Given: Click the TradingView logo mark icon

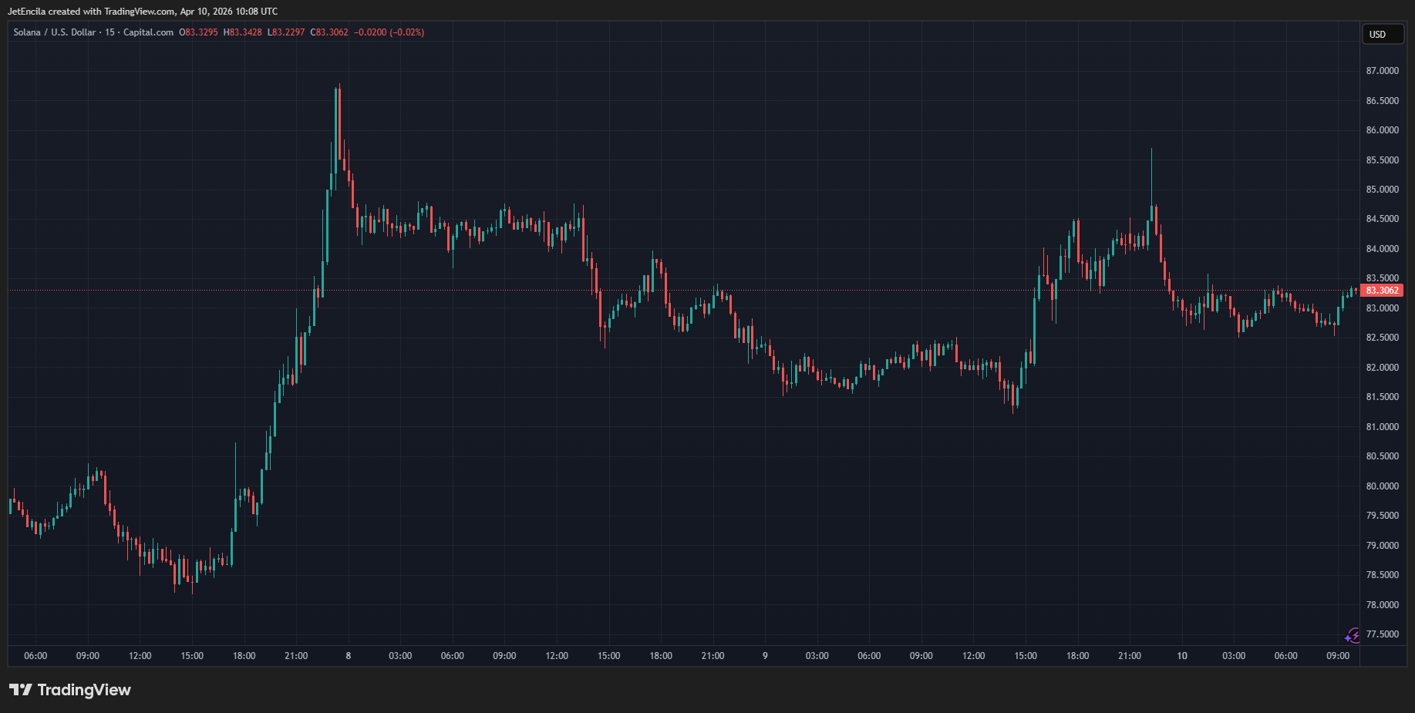Looking at the screenshot, I should click(x=21, y=690).
